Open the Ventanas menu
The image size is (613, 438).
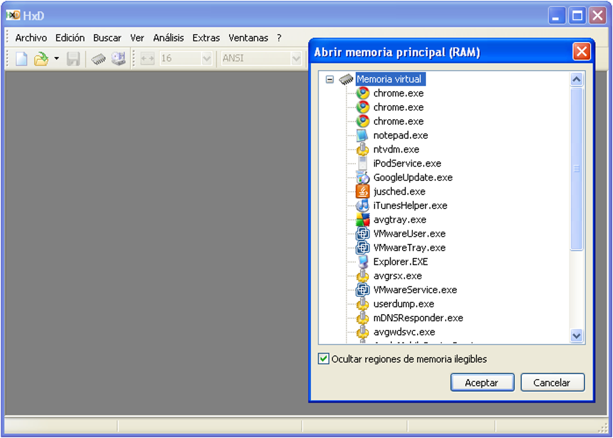(248, 38)
